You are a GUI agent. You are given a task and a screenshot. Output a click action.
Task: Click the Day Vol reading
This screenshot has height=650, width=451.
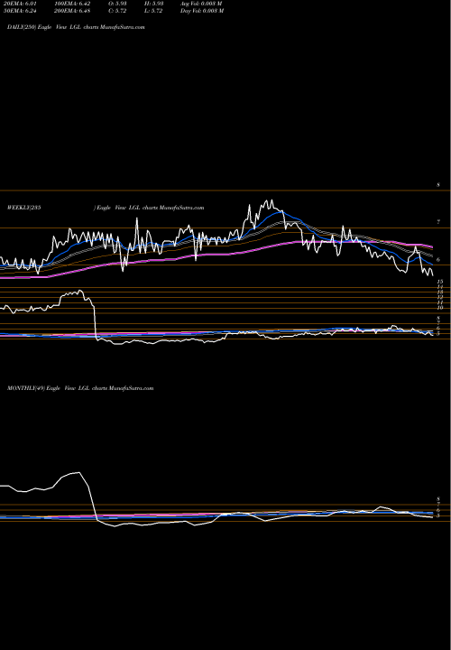pos(202,11)
